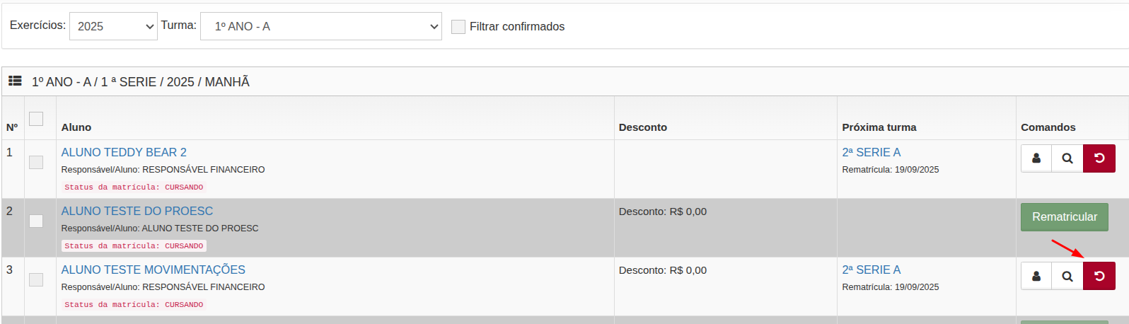Open the Exercícios year dropdown
The width and height of the screenshot is (1129, 324).
[113, 26]
